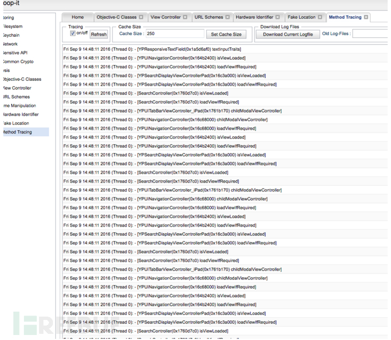Open URL Schemes in the sidebar

pos(16,97)
